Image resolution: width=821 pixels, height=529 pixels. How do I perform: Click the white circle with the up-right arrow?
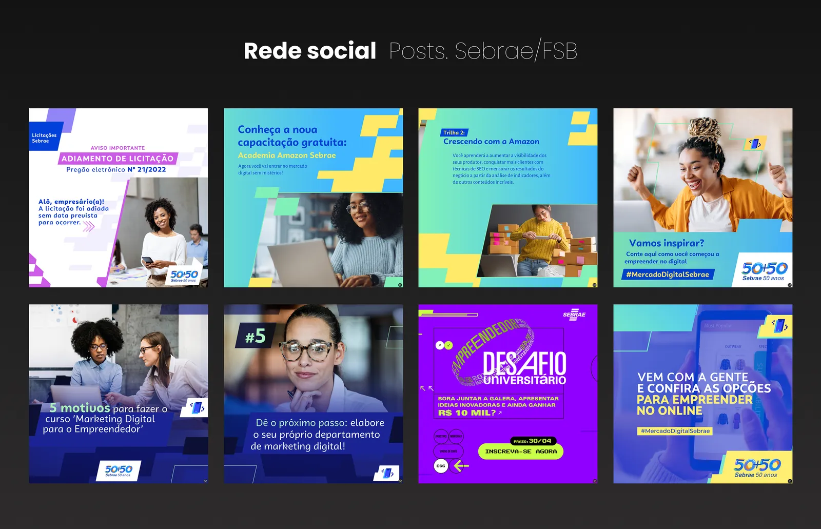tap(440, 345)
